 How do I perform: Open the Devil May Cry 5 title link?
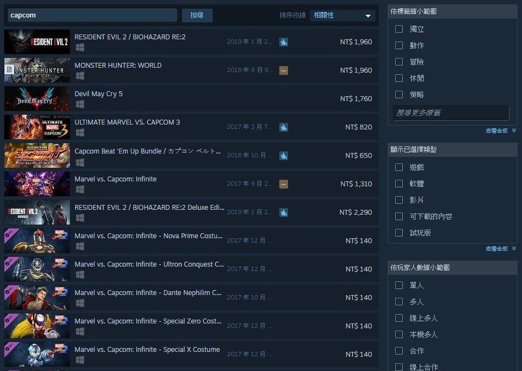(98, 94)
